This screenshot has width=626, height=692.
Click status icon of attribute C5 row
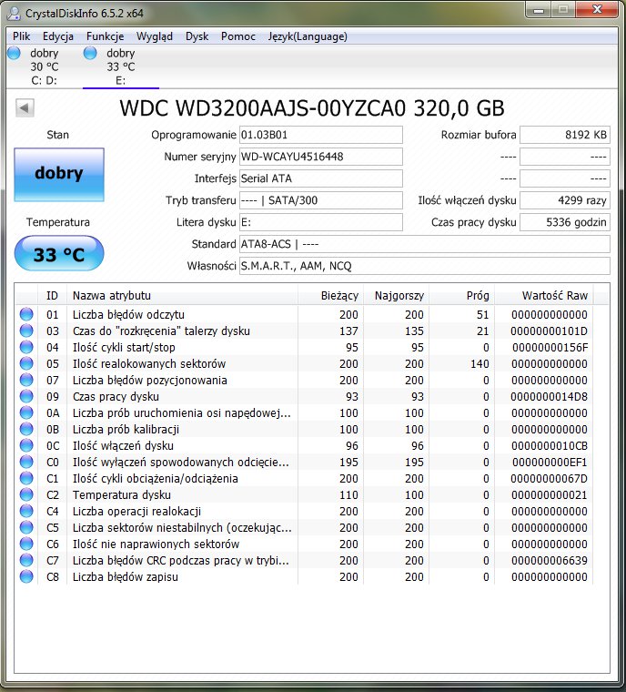pos(26,527)
